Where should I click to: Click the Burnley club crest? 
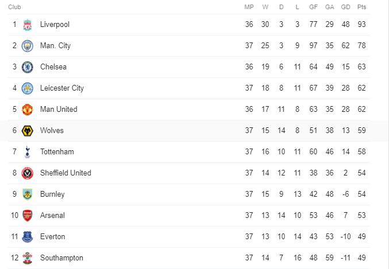coord(27,194)
